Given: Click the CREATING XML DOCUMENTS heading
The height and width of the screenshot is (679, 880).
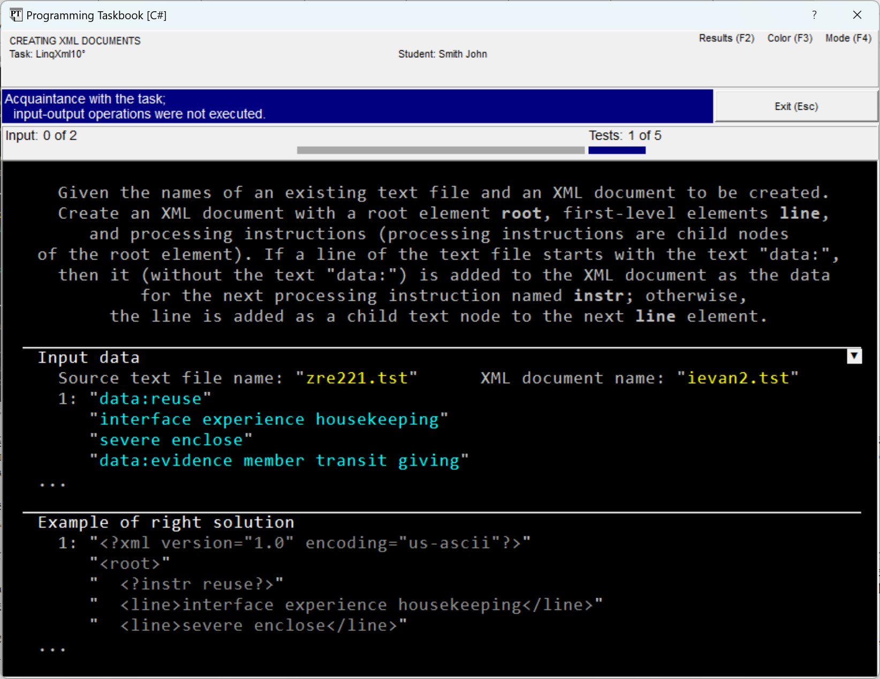Looking at the screenshot, I should pos(75,41).
